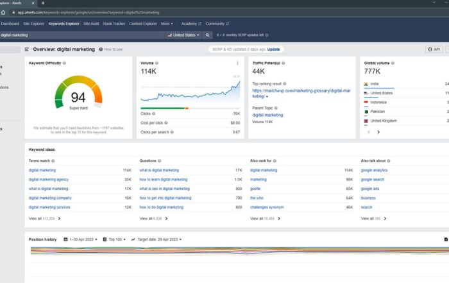Click Top ranking result info icon
This screenshot has height=283, width=449.
point(285,83)
